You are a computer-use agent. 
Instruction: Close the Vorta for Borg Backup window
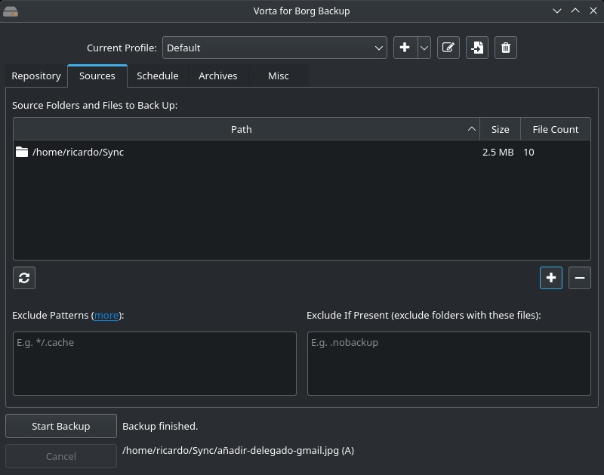coord(593,11)
